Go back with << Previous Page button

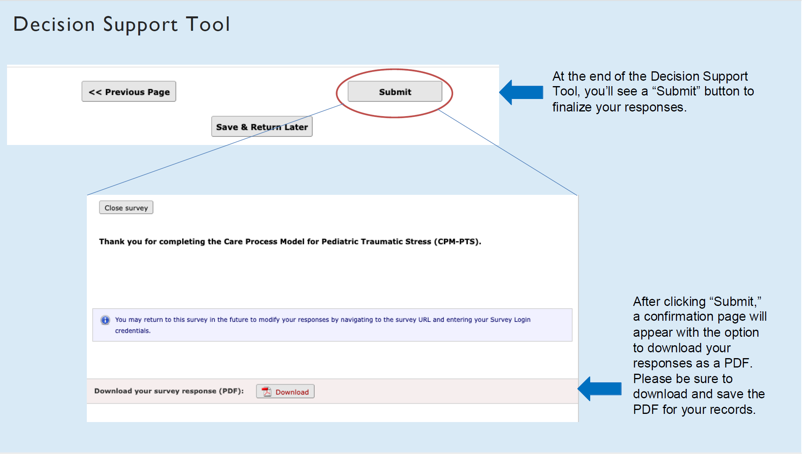[x=128, y=92]
